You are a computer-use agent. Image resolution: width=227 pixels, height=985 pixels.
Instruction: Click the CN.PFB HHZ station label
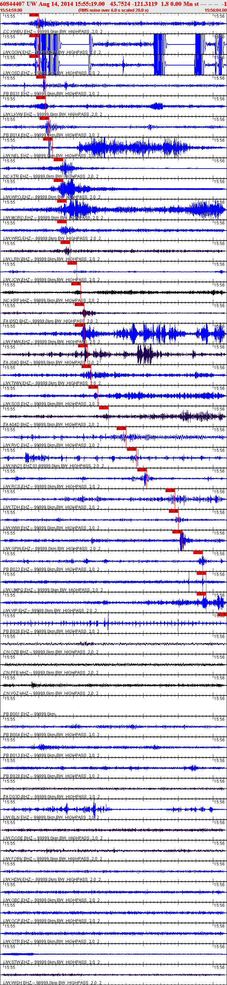tap(51, 673)
